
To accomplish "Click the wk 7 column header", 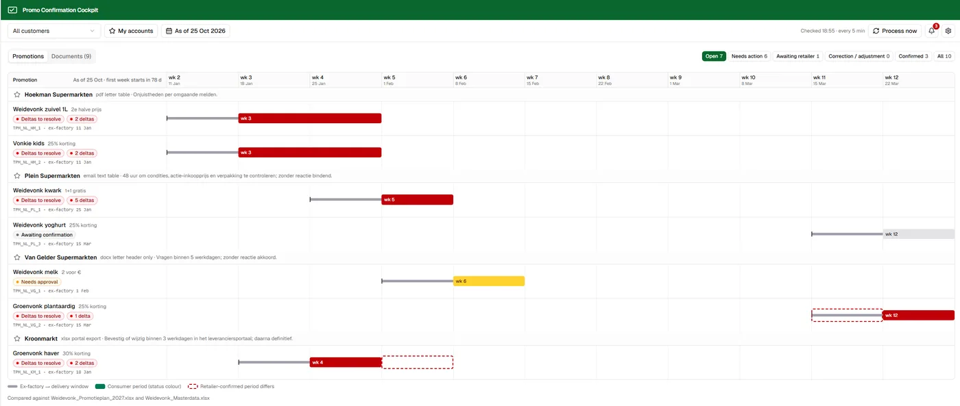I will pos(560,79).
